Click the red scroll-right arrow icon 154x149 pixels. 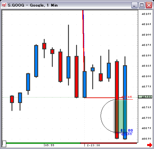[x=150, y=145]
